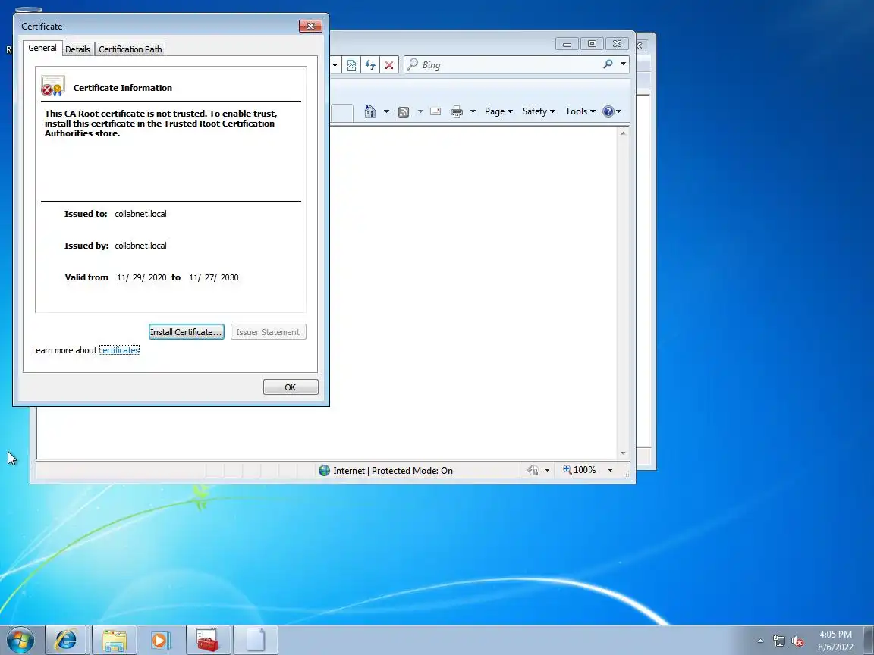The height and width of the screenshot is (655, 874).
Task: Open the Help question-mark icon
Action: pyautogui.click(x=608, y=111)
